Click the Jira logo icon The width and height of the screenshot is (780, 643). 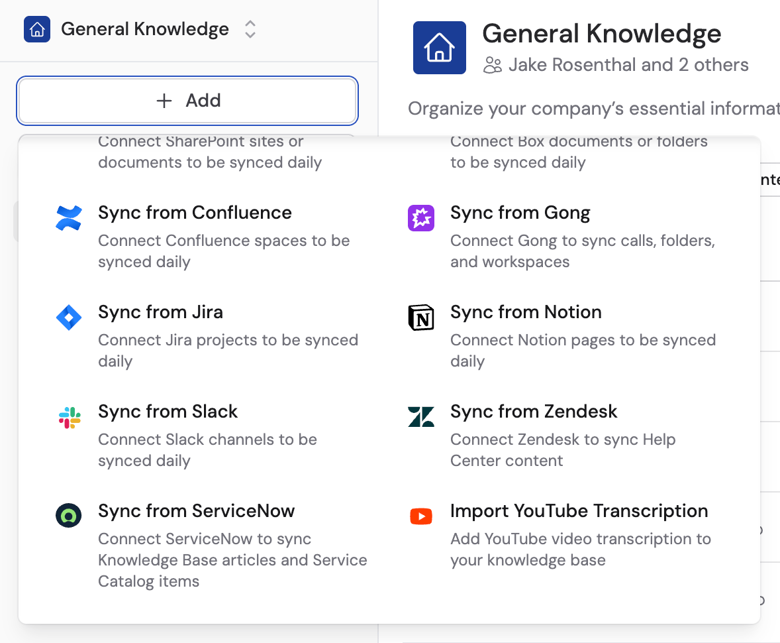coord(69,318)
